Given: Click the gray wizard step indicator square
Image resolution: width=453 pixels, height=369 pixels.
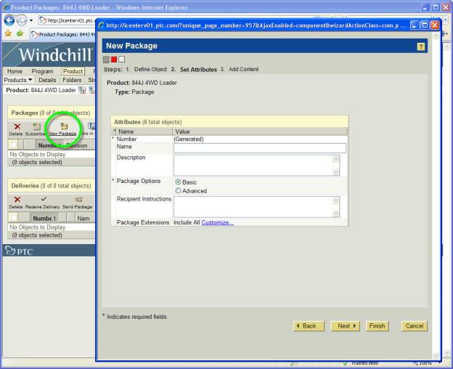Looking at the screenshot, I should point(106,60).
